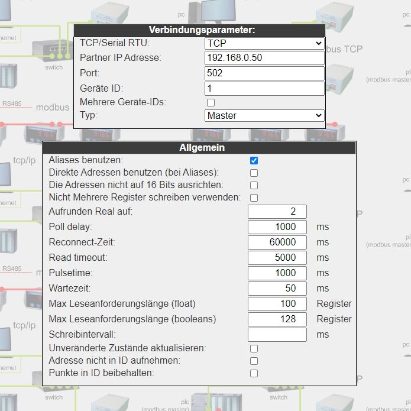Screen dimensions: 411x411
Task: Tick Direkte Adressen benutzen checkbox
Action: [254, 173]
